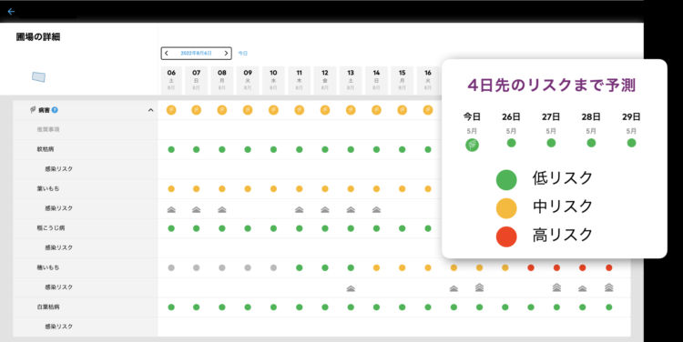This screenshot has width=683, height=342.
Task: Click 葉いもち infection risk icon on day 06
Action: [171, 210]
